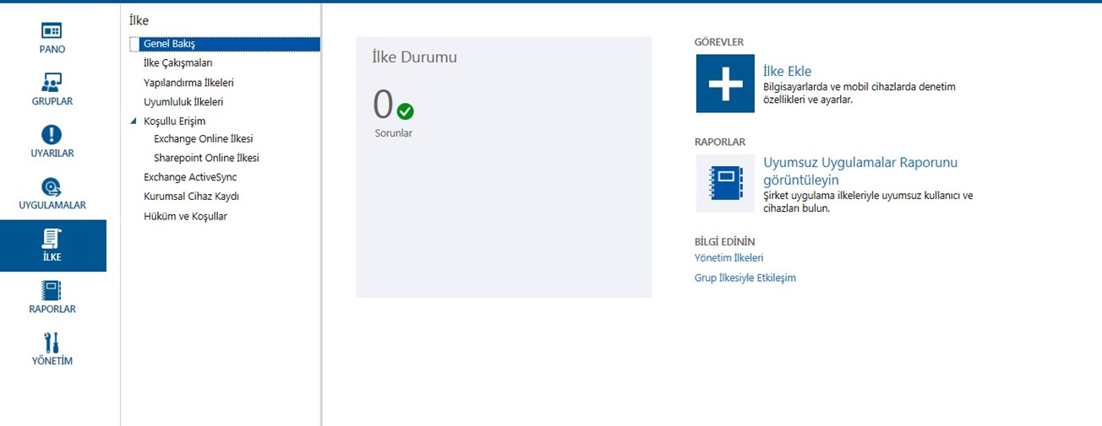Click the notebook report tile icon
Image resolution: width=1102 pixels, height=426 pixels.
click(x=725, y=183)
